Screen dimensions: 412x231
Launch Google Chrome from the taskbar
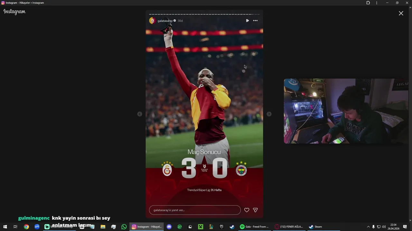[x=26, y=227]
